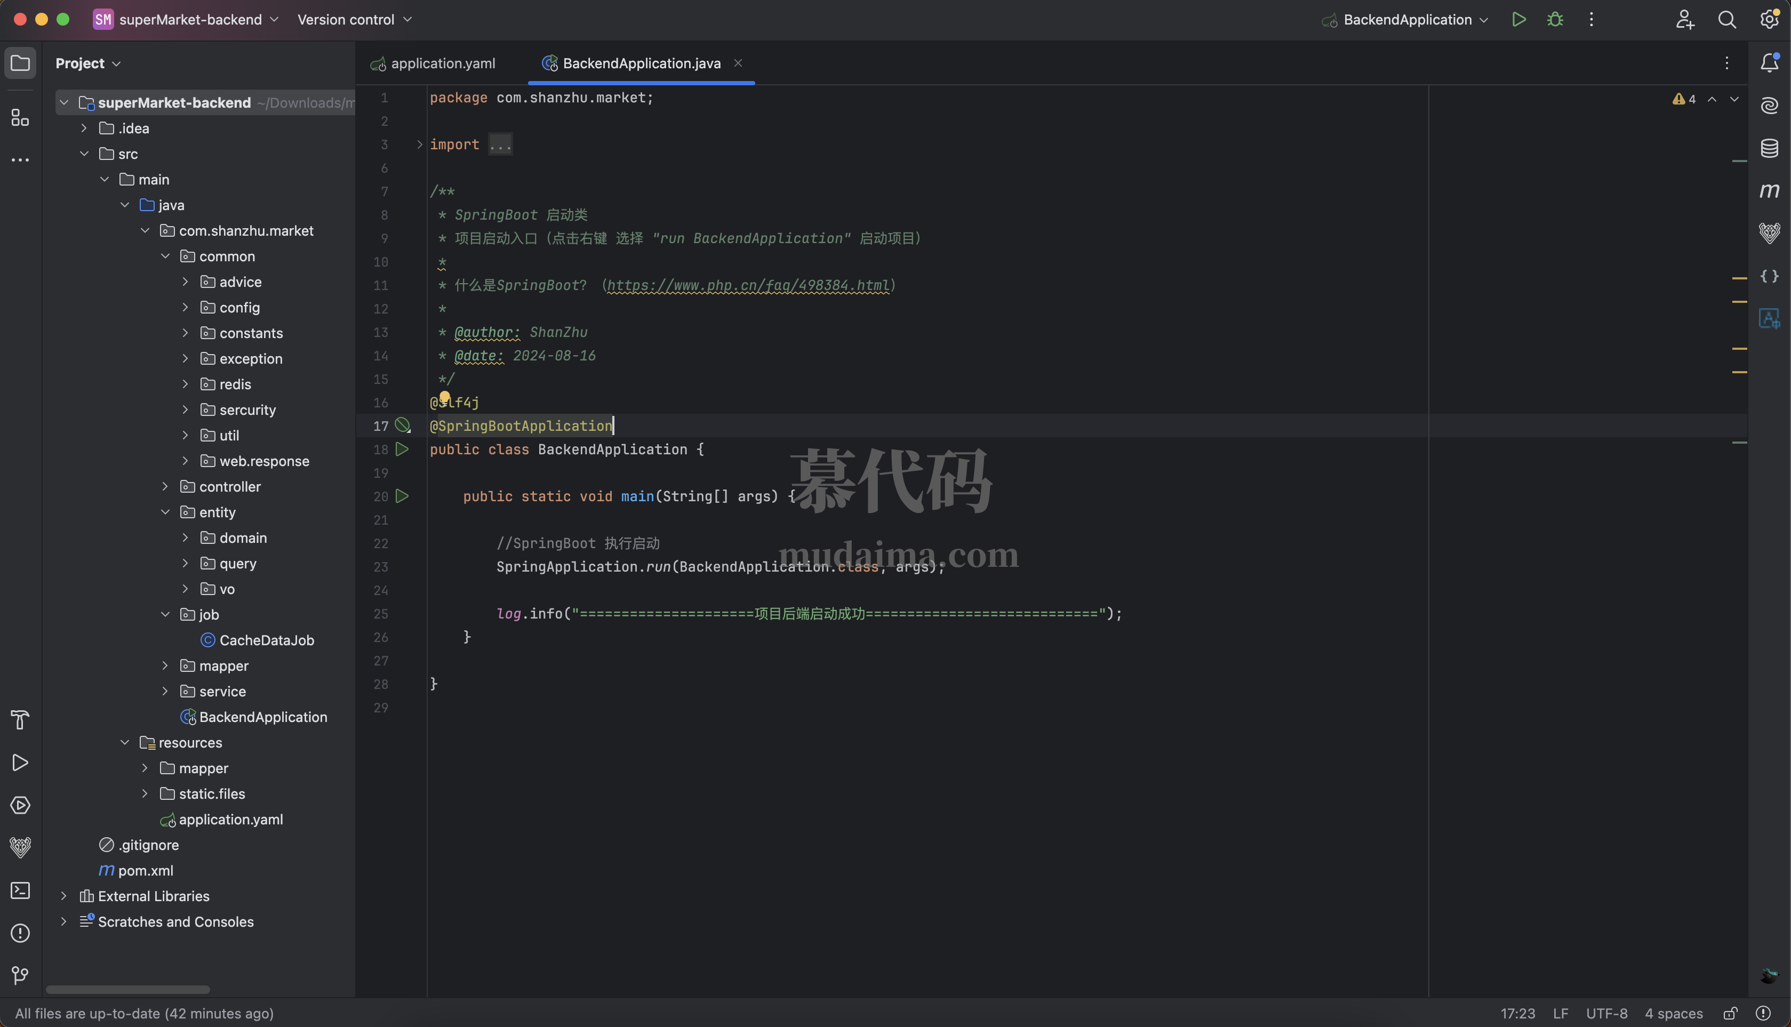Open the BackendApplication run configuration dropdown
Viewport: 1791px width, 1027px height.
click(1404, 19)
